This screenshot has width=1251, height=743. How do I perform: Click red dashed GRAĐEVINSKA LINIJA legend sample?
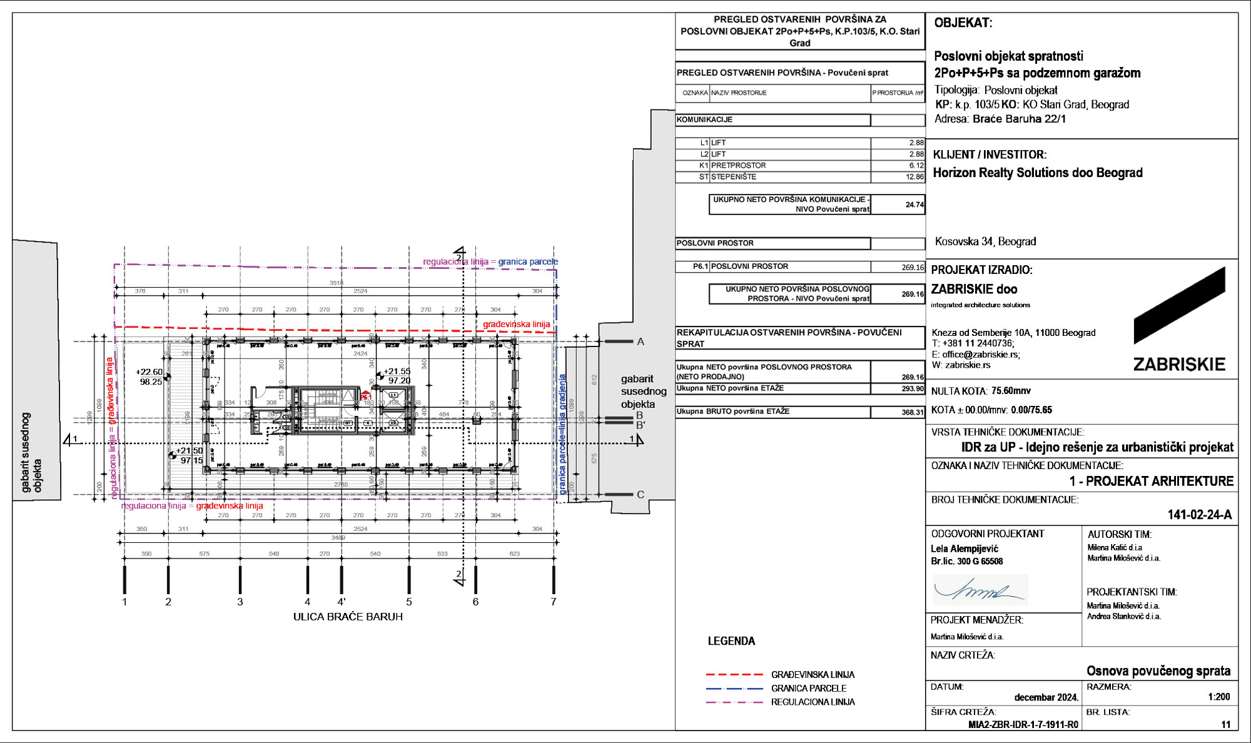point(734,675)
